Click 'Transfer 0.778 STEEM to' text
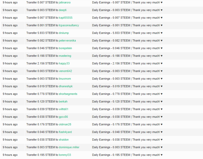Image resolution: width=203 pixels, height=159 pixels. pyautogui.click(x=42, y=94)
